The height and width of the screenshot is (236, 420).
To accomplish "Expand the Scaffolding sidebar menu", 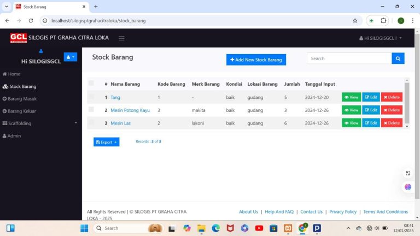I will tap(39, 123).
